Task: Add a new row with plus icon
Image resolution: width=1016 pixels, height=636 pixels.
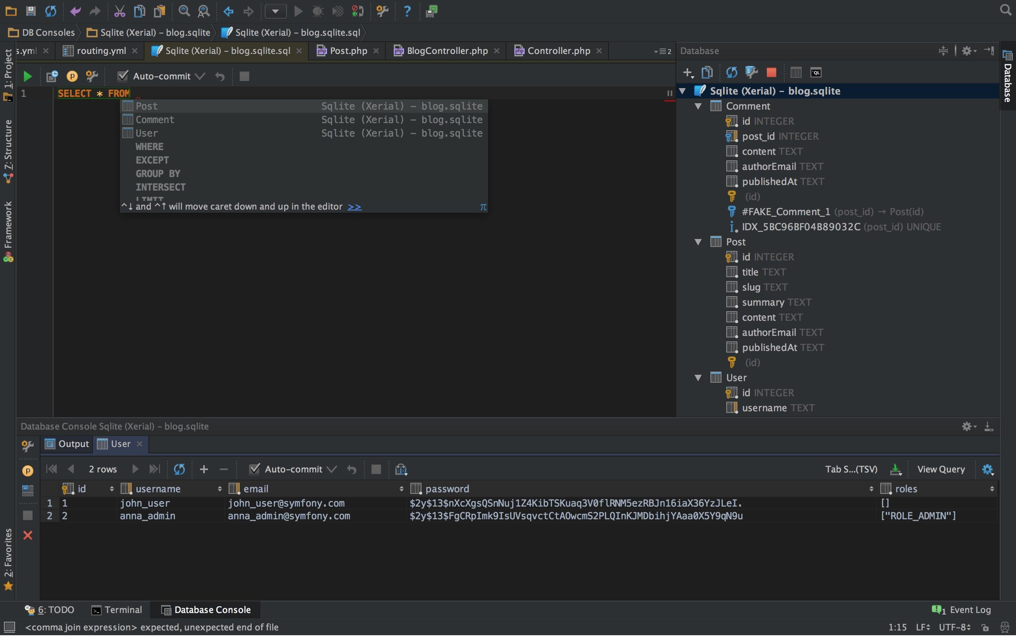Action: click(204, 469)
